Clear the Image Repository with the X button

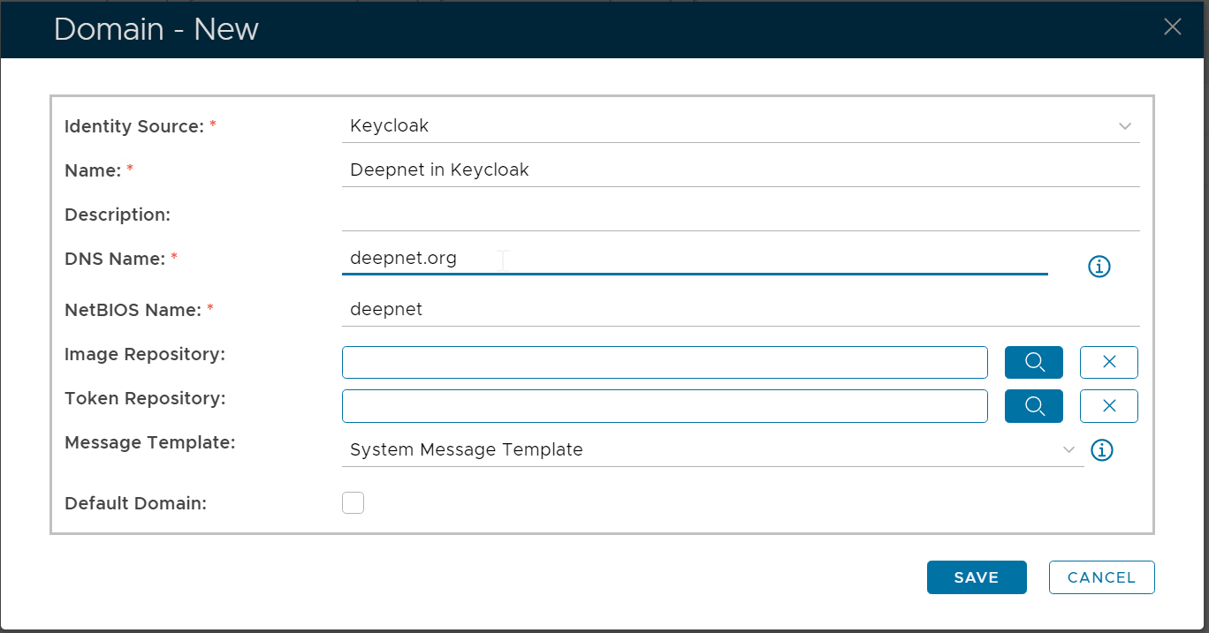pyautogui.click(x=1108, y=362)
